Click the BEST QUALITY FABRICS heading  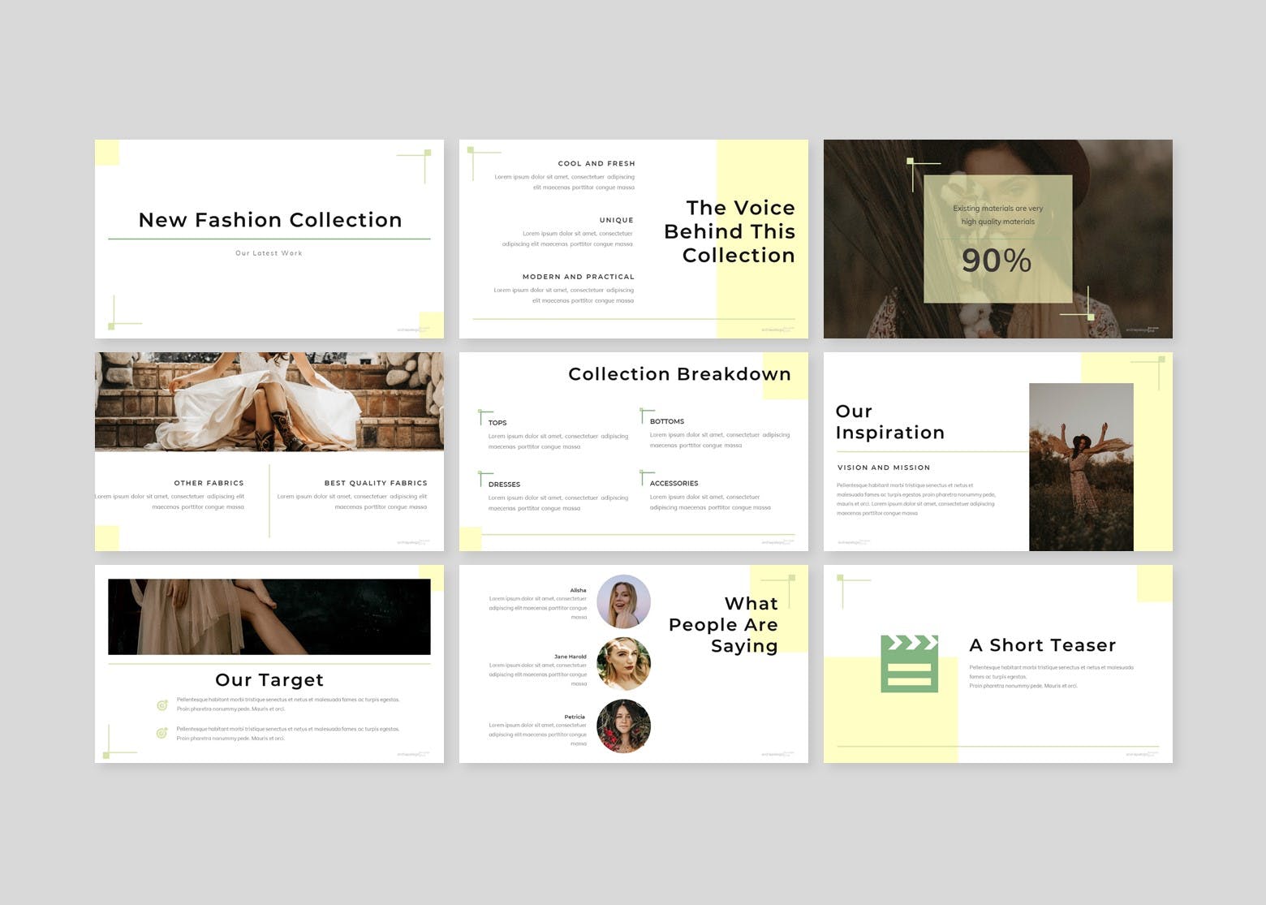click(x=375, y=483)
